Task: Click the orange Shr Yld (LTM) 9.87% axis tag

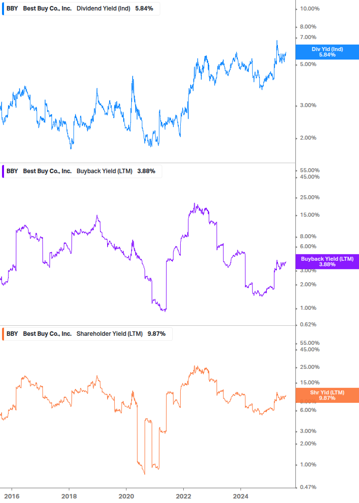Action: (x=327, y=395)
